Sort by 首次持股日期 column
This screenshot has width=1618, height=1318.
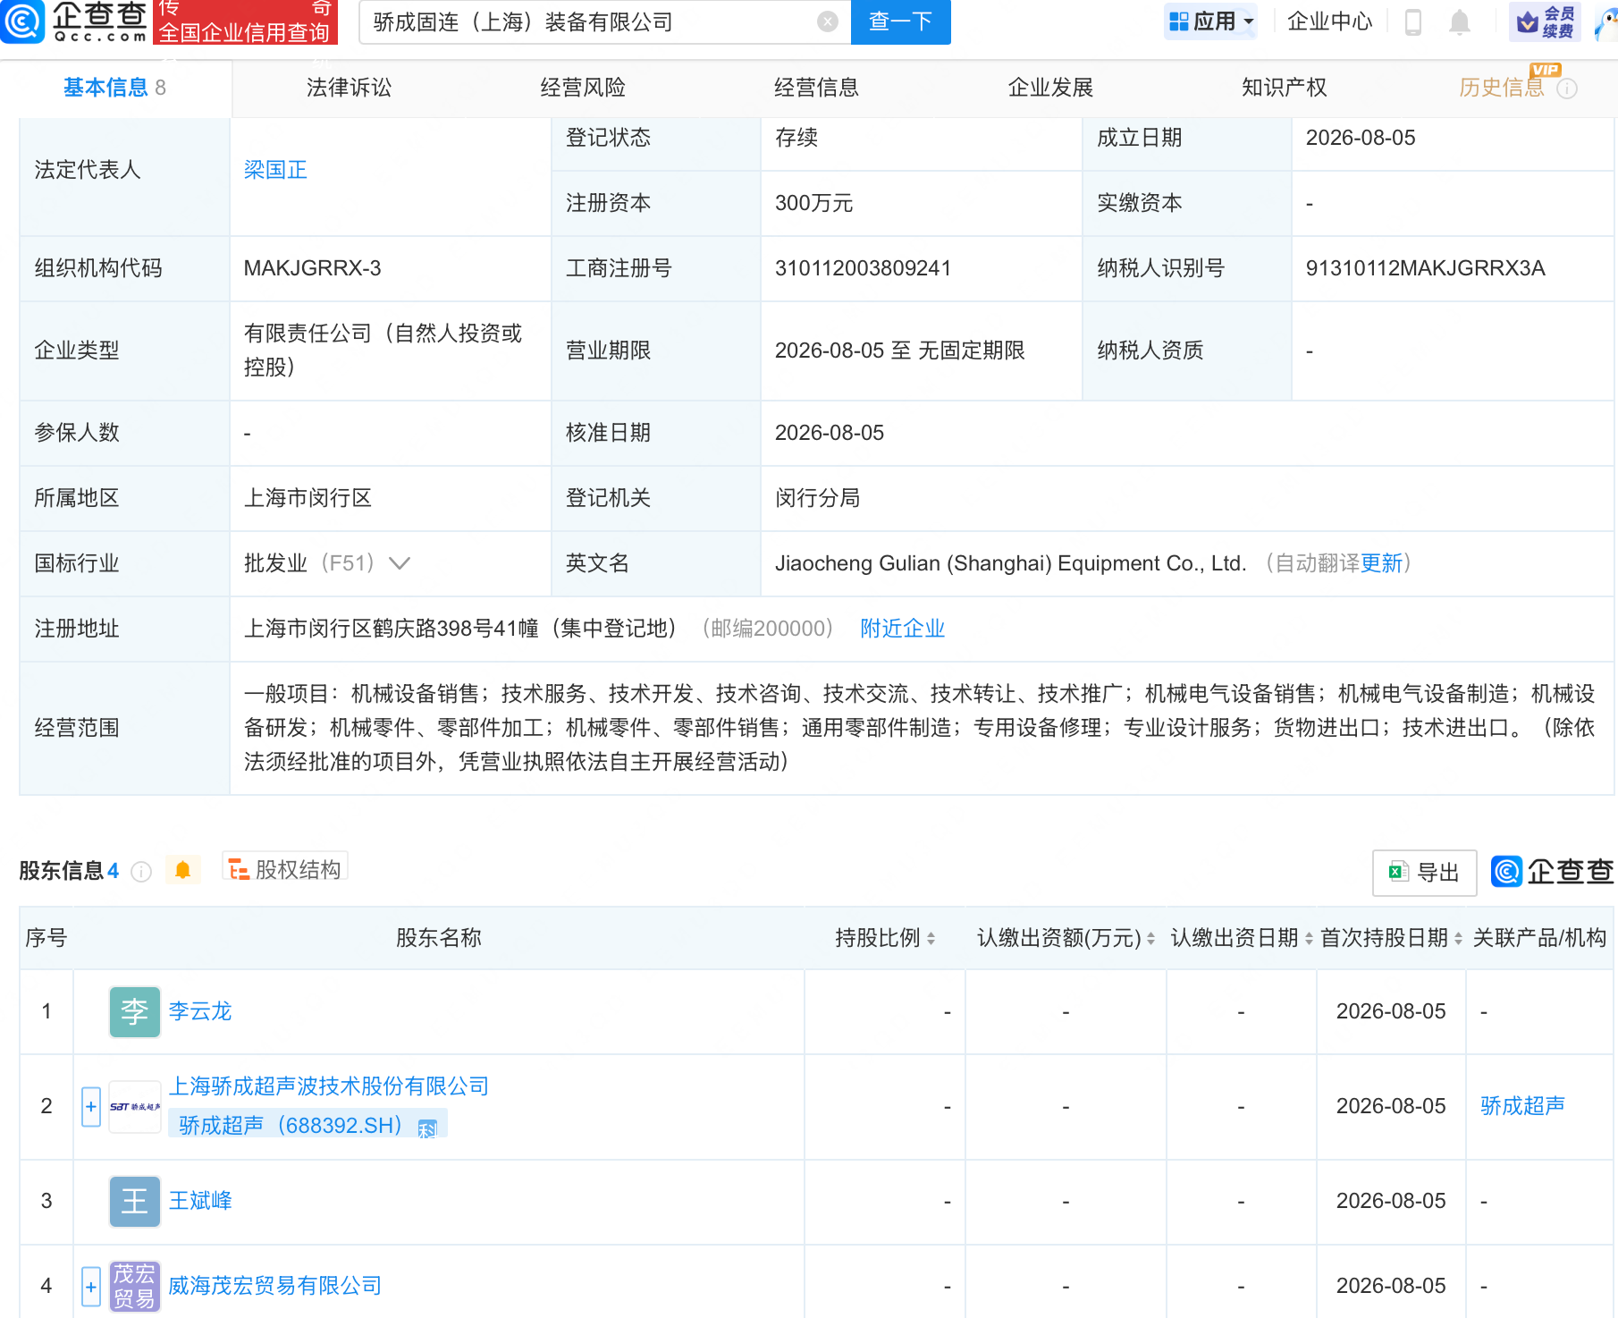click(x=1458, y=938)
